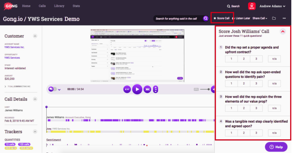Open YWS Services Inc. account link

tap(14, 47)
